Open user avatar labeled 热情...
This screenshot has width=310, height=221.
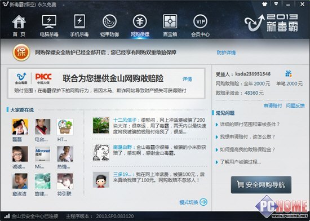[65, 154]
